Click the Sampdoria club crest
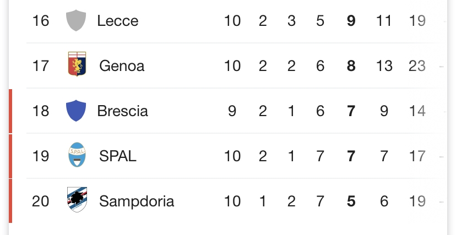The height and width of the screenshot is (235, 456). [x=77, y=200]
